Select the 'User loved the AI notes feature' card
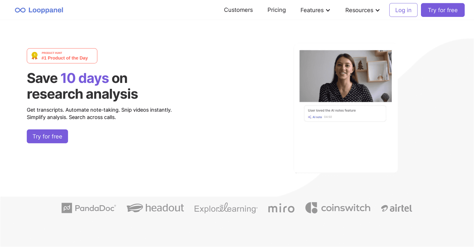Screen dimensions: 474x247 pos(345,113)
